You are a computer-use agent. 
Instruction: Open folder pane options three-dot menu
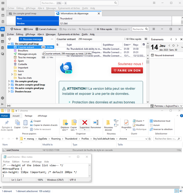52,39
